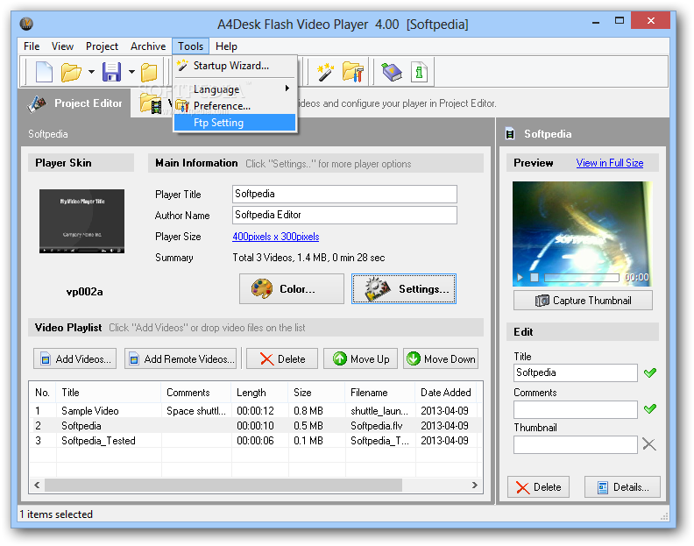The width and height of the screenshot is (694, 546).
Task: Click the playlist scroll left arrow
Action: point(37,486)
